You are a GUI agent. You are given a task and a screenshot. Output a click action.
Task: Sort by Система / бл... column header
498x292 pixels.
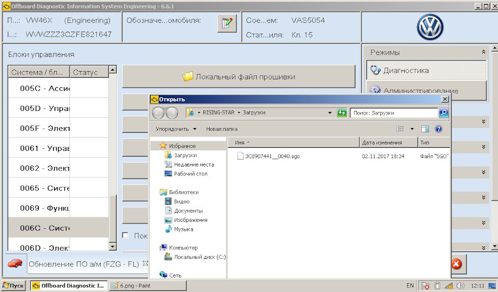(39, 72)
